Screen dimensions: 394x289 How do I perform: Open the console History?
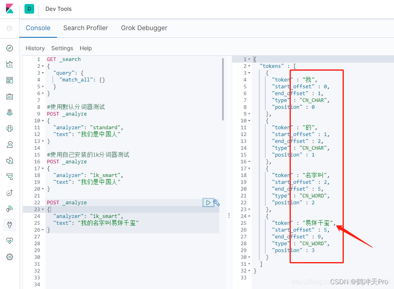35,48
